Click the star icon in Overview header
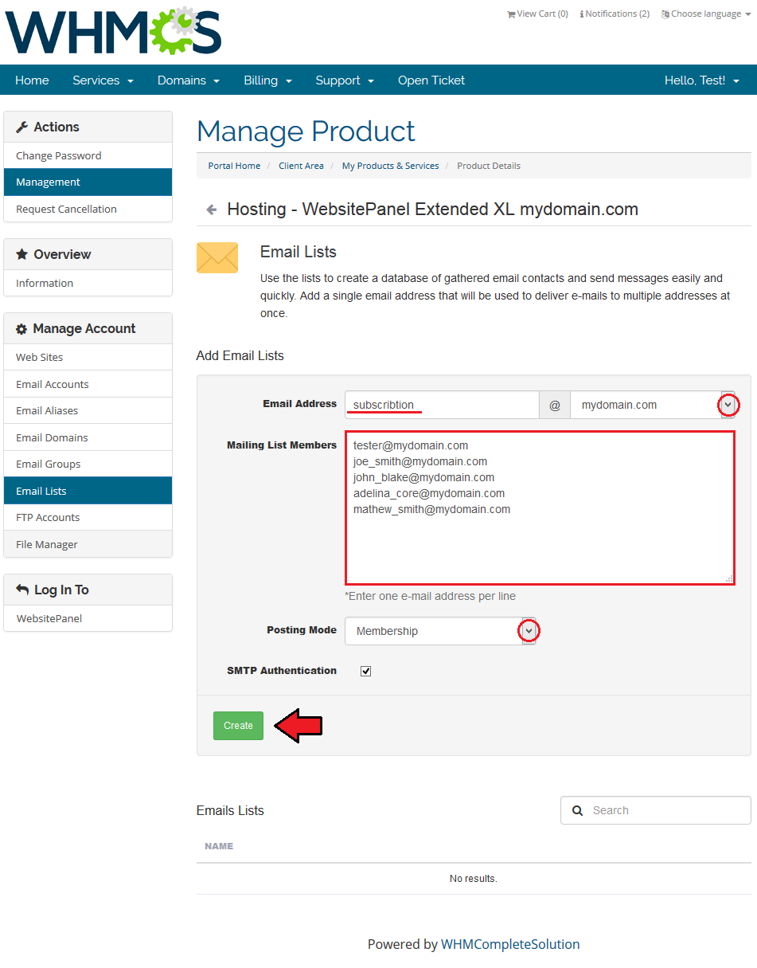 click(22, 254)
